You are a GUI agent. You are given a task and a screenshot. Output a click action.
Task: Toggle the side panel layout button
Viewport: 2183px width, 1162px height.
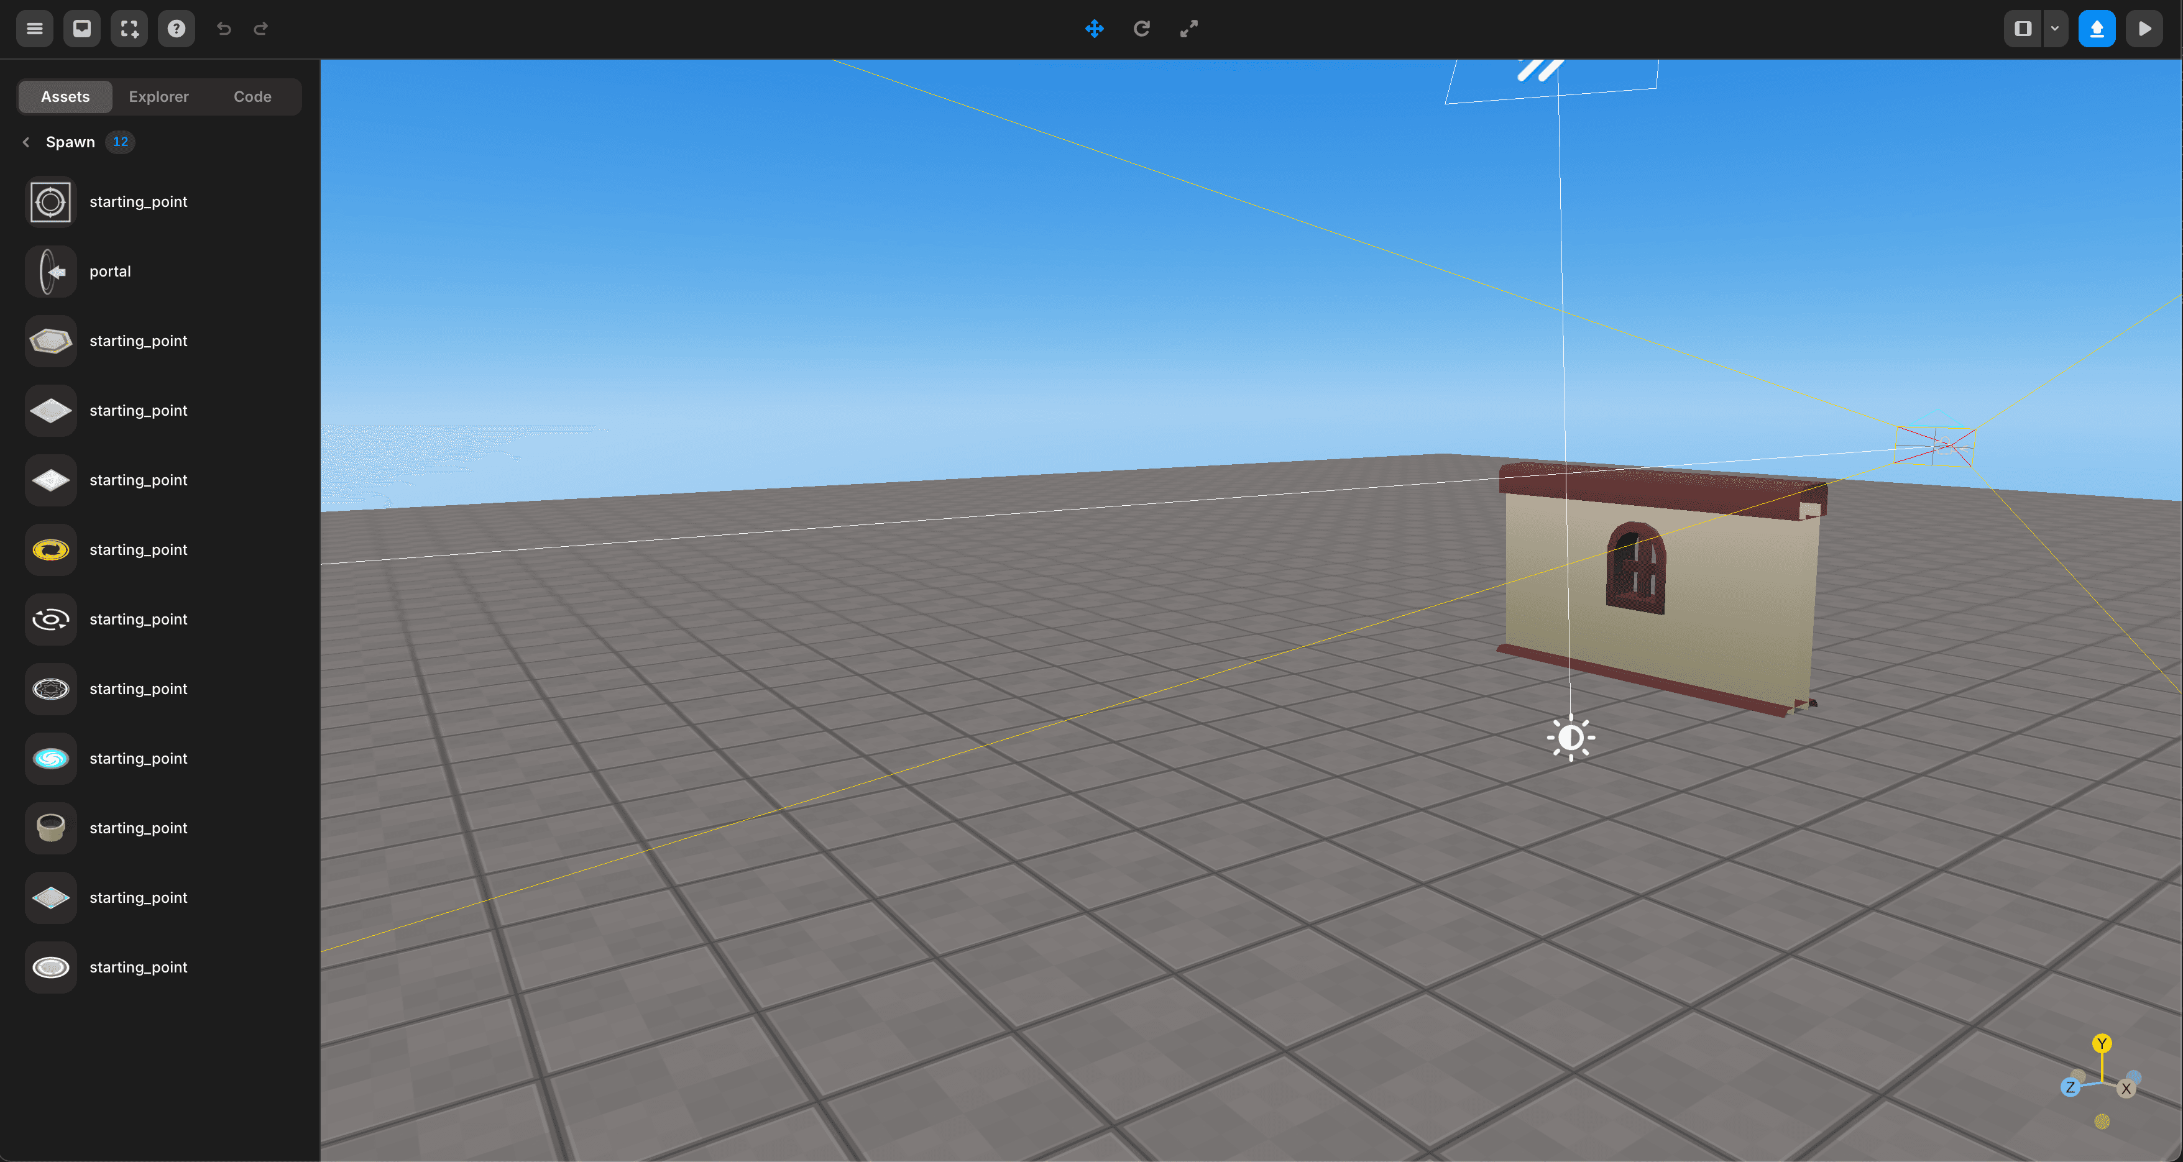pos(2023,29)
